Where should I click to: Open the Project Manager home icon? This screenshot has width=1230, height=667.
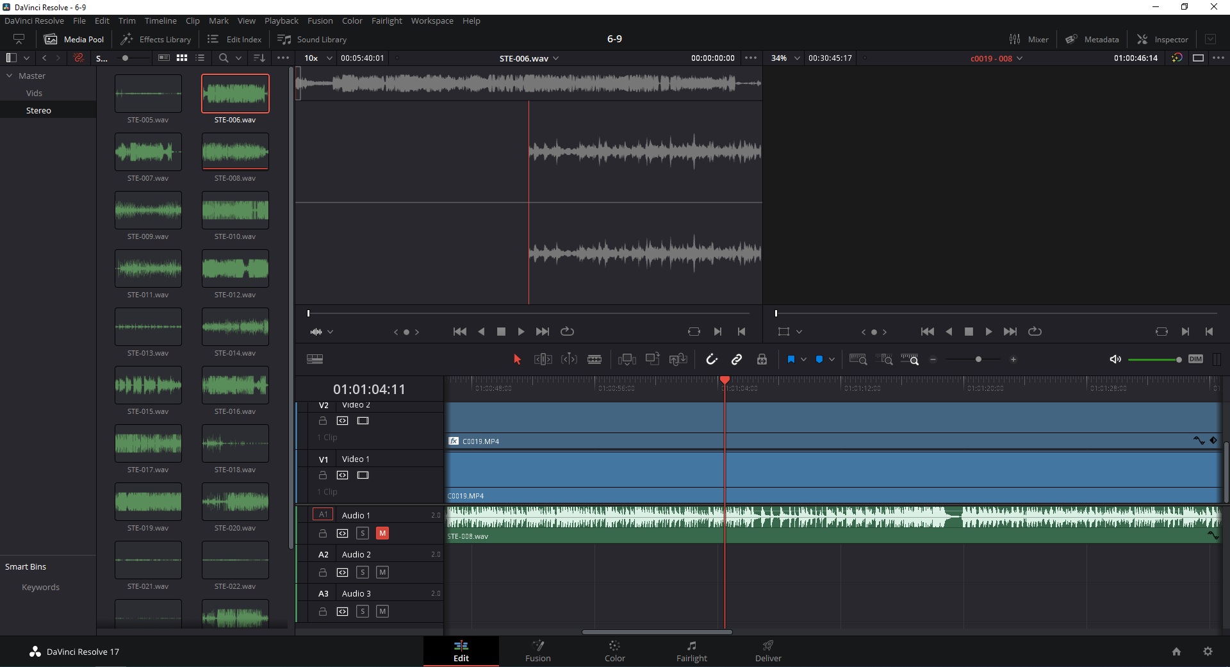coord(1176,651)
